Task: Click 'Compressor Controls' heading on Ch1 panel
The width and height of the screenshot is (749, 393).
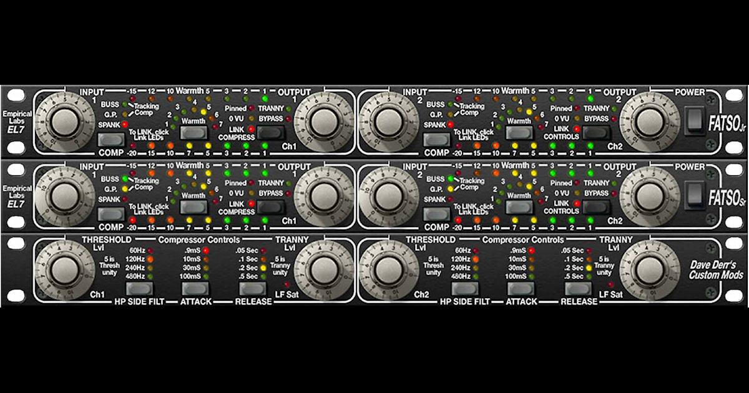Action: pyautogui.click(x=198, y=240)
